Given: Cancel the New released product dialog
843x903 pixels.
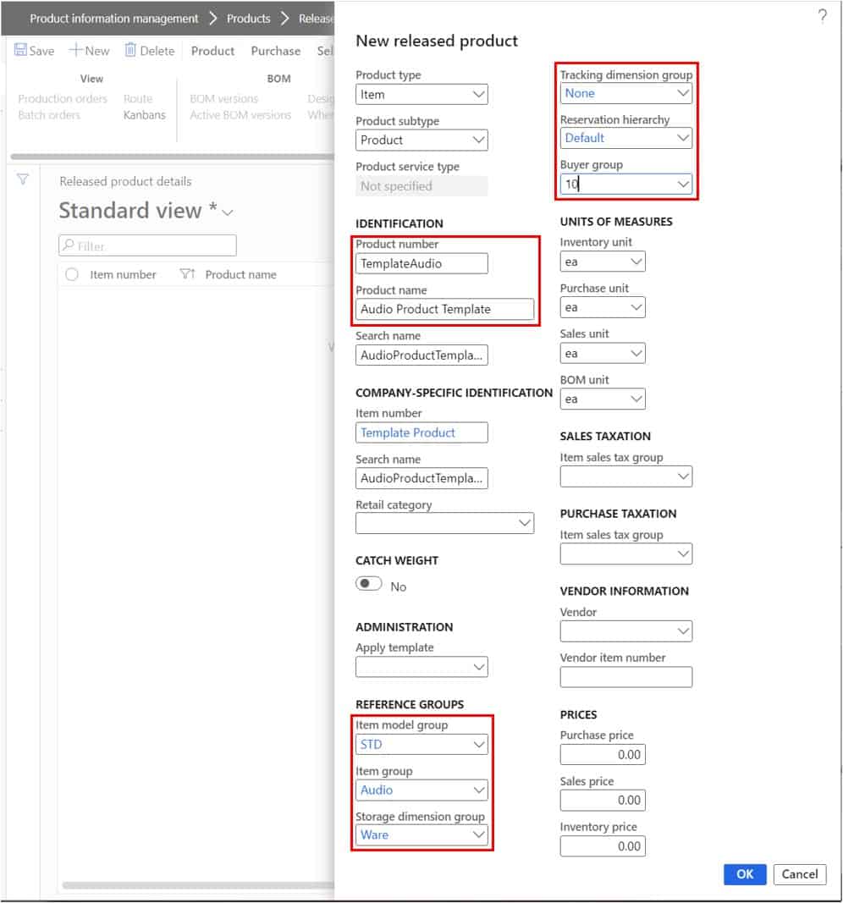Looking at the screenshot, I should click(x=799, y=874).
